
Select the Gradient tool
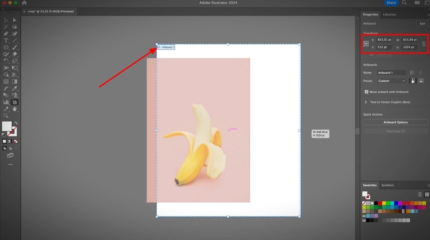click(x=14, y=82)
